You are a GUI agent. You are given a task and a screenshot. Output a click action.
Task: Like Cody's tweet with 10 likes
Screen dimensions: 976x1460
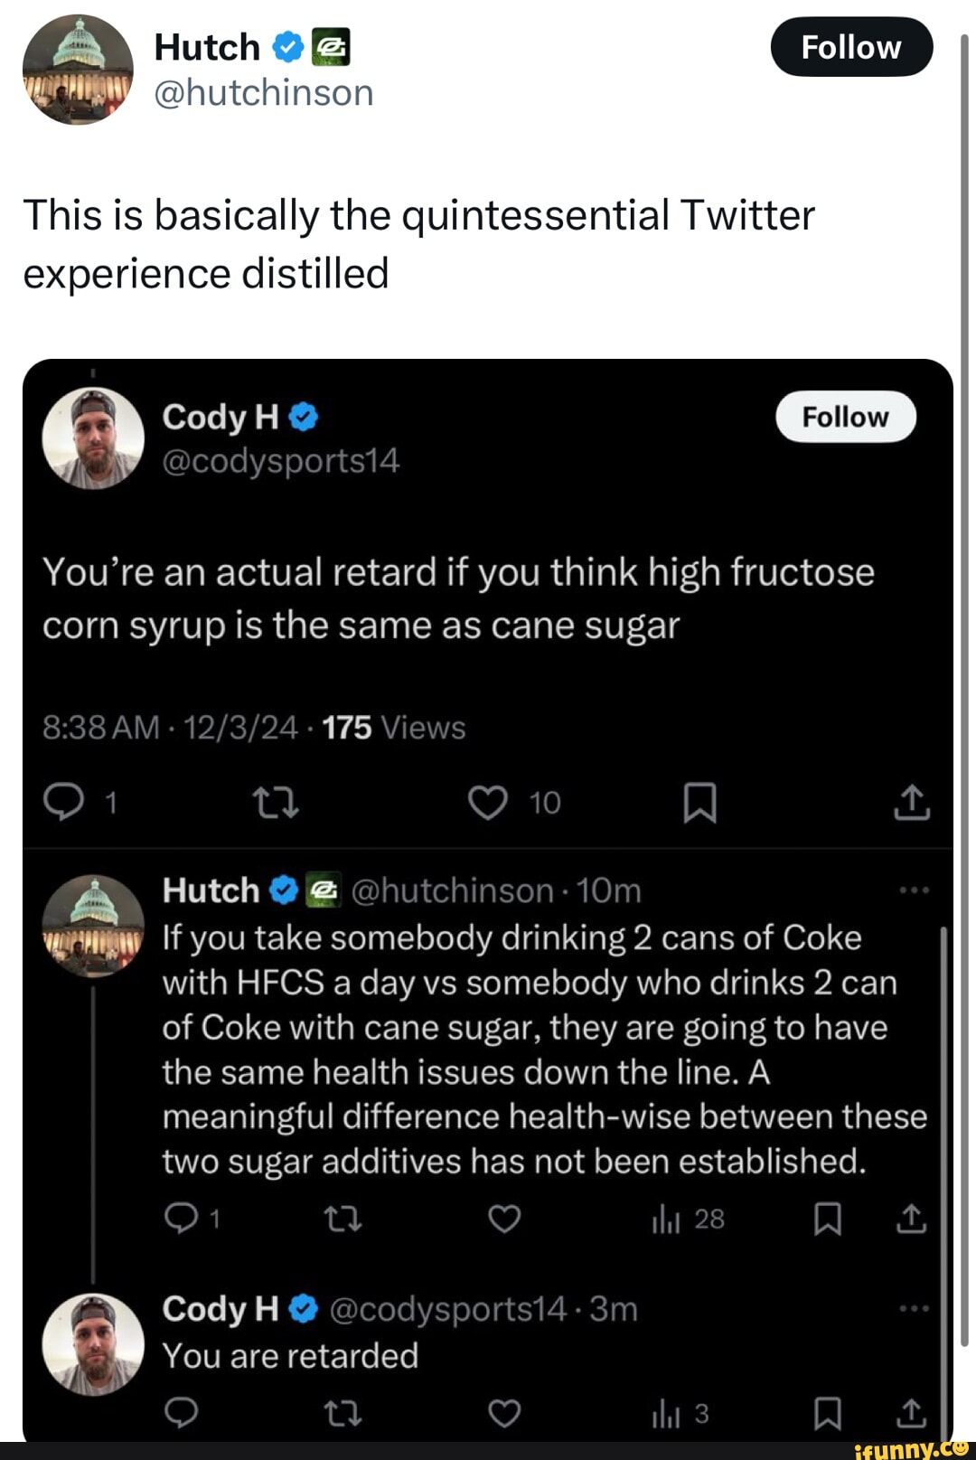pos(488,802)
